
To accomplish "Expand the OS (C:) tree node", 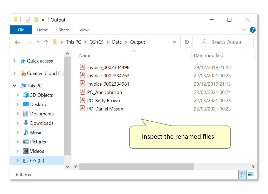I will 17,160.
